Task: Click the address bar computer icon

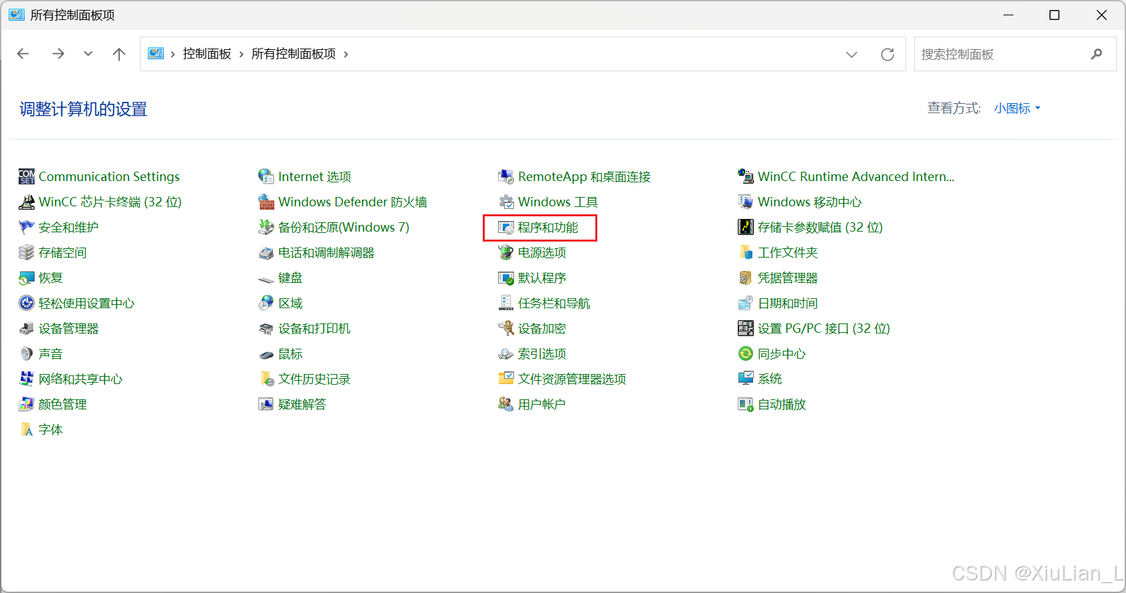Action: 156,53
